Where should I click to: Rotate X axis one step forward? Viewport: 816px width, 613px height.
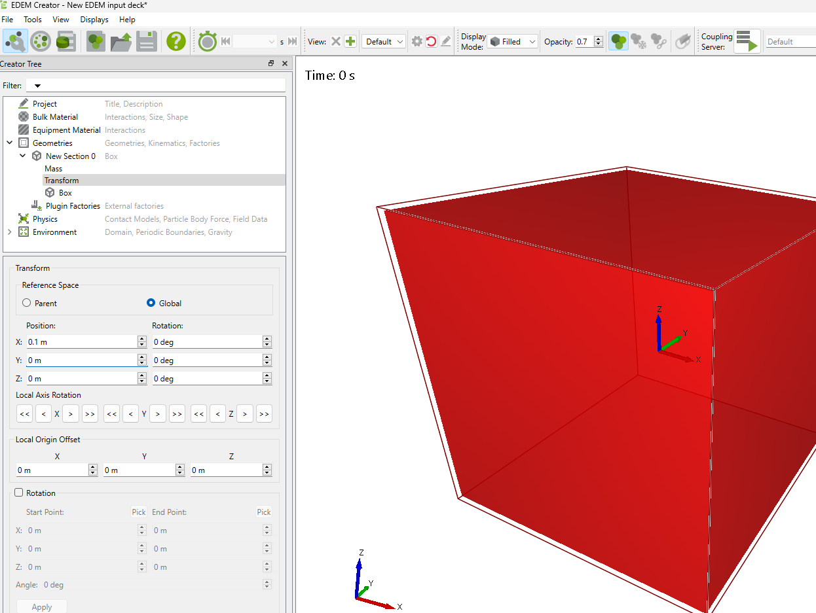tap(71, 413)
